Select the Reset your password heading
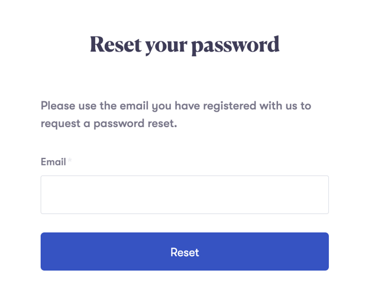The image size is (381, 305). click(185, 44)
